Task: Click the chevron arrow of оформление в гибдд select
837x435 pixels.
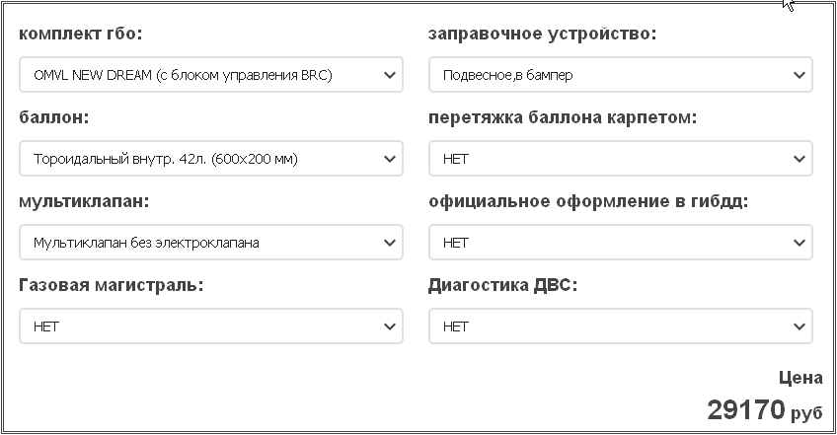Action: coord(799,243)
